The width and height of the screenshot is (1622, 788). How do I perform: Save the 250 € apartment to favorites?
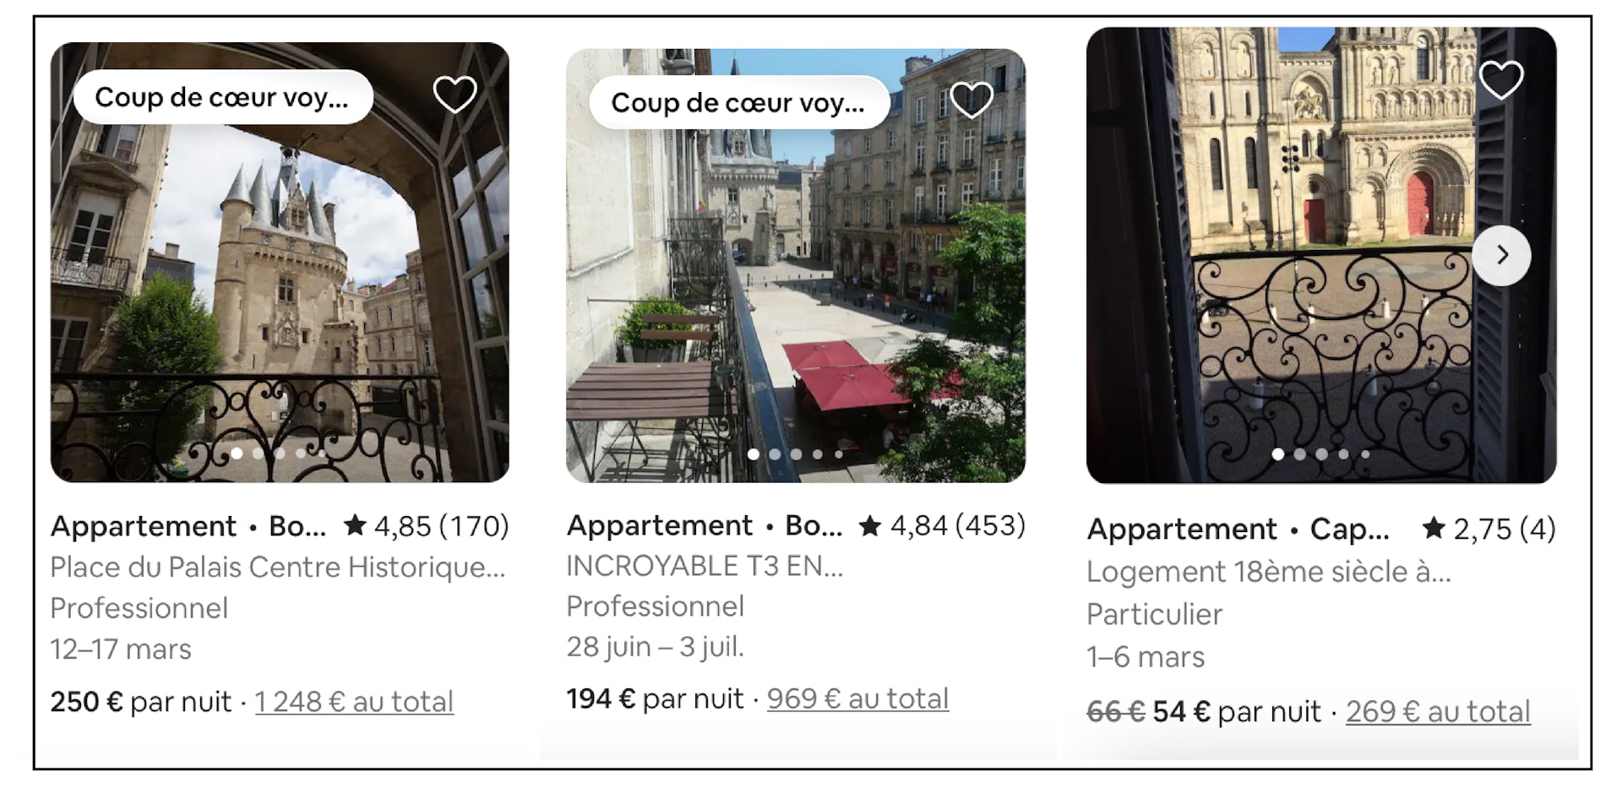point(454,94)
